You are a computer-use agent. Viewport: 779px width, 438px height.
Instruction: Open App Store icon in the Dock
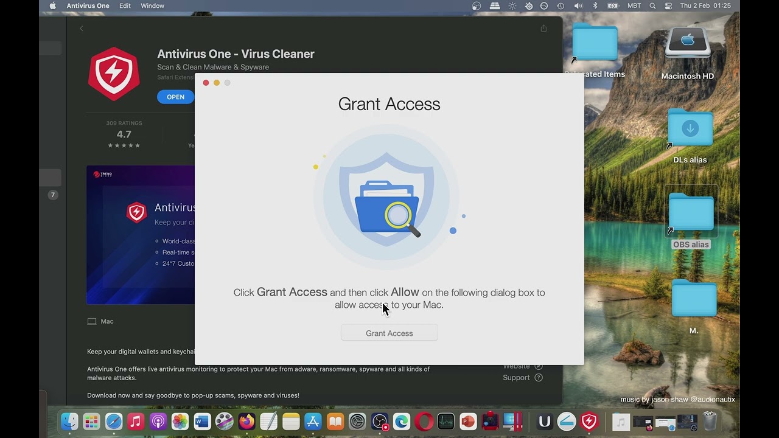pyautogui.click(x=313, y=421)
